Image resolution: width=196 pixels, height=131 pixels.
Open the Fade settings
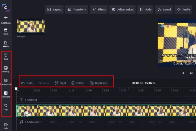point(145,9)
